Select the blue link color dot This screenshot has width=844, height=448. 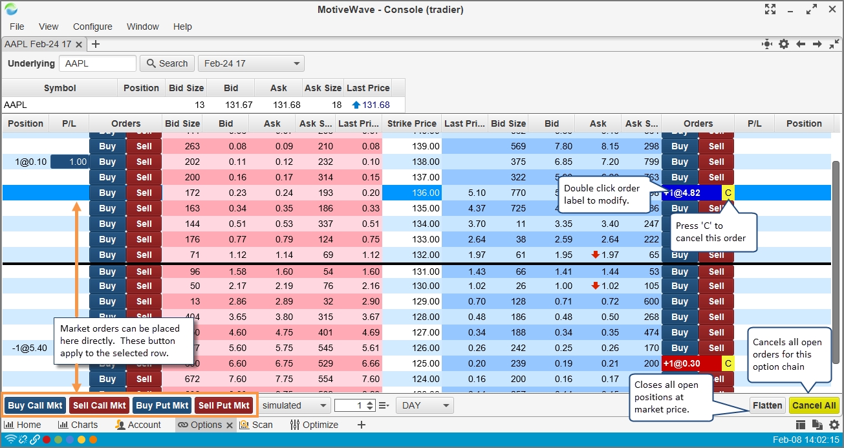70,440
